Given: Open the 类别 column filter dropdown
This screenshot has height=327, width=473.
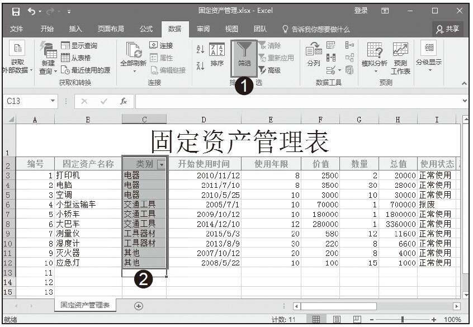Looking at the screenshot, I should pyautogui.click(x=162, y=164).
